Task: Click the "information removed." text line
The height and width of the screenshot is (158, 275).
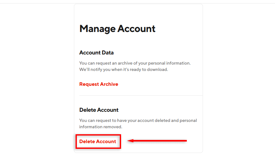Action: [101, 127]
